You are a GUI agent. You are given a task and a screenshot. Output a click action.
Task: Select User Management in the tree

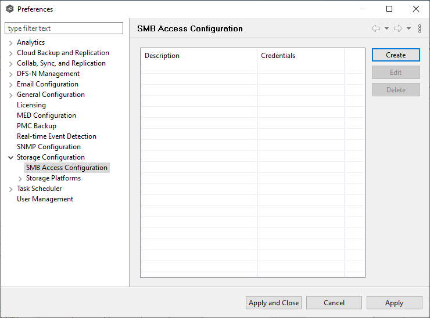tap(45, 199)
